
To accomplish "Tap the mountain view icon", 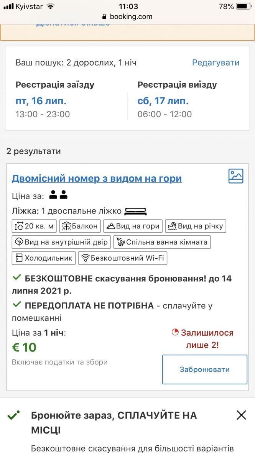I will (x=111, y=226).
